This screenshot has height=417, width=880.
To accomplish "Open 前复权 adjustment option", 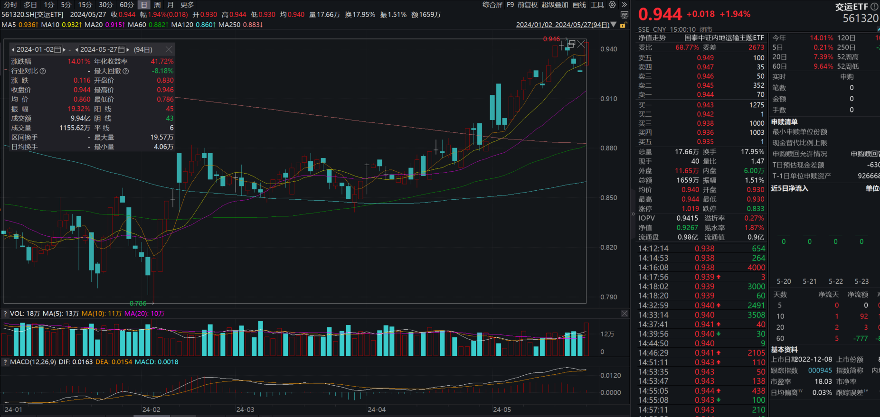I will pos(528,5).
